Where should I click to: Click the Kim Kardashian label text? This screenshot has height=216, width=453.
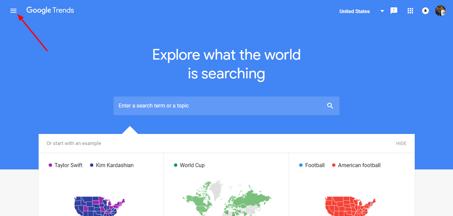tap(114, 165)
